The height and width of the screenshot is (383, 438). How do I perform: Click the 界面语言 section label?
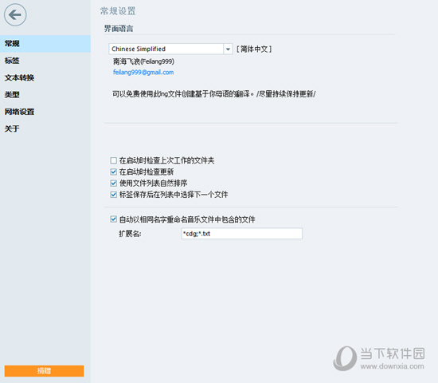tap(119, 29)
